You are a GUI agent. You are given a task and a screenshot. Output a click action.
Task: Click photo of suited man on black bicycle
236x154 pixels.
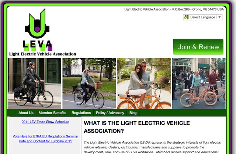click(x=34, y=84)
